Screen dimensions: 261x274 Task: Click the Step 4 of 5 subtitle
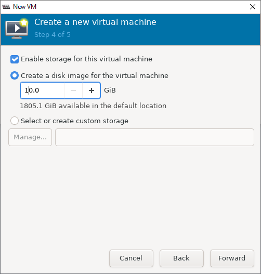[53, 35]
